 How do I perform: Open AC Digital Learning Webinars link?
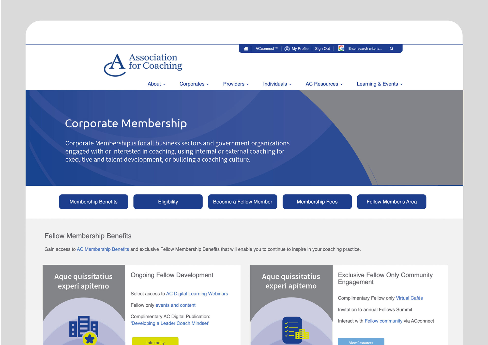click(197, 294)
